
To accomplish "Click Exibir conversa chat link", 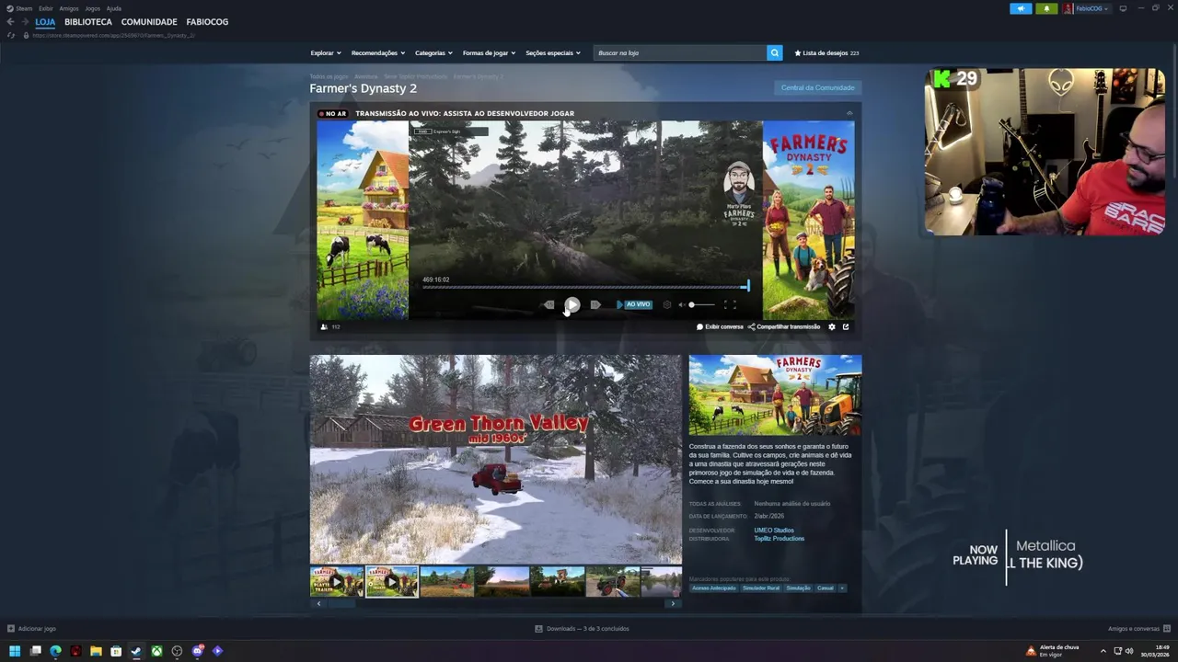I will [720, 326].
